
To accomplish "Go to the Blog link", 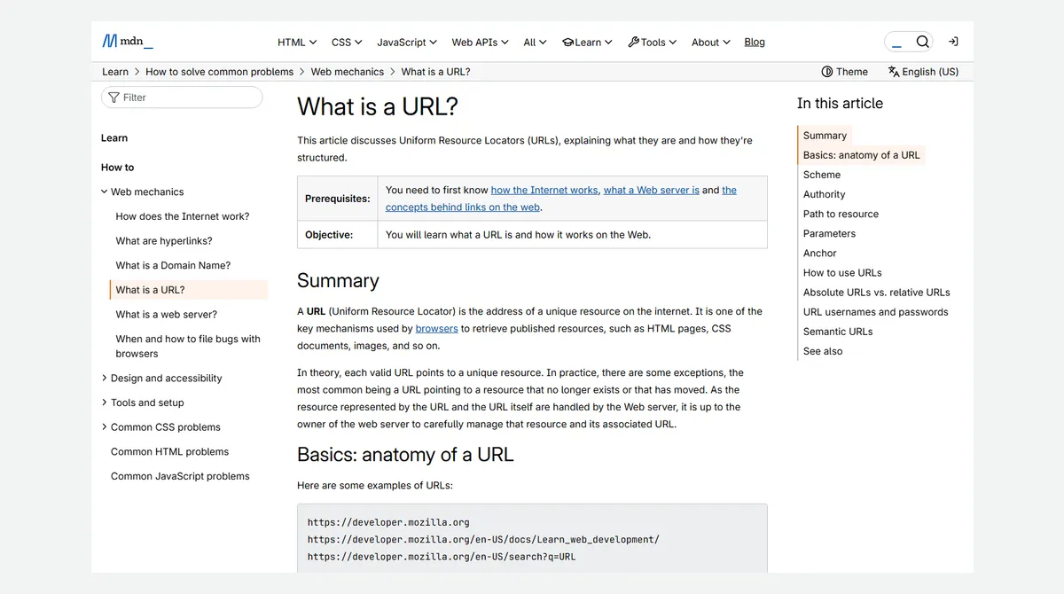I will pos(755,42).
